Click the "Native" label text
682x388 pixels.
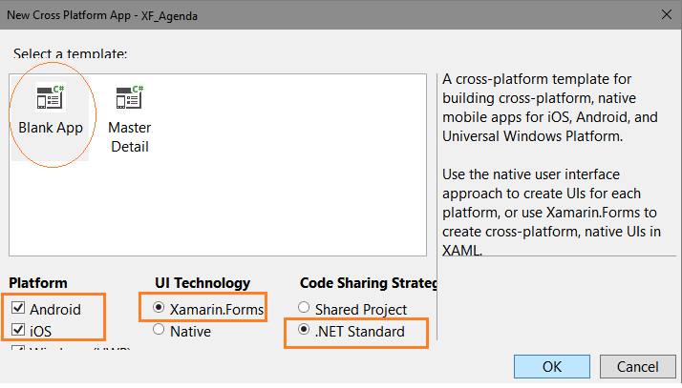pos(190,332)
